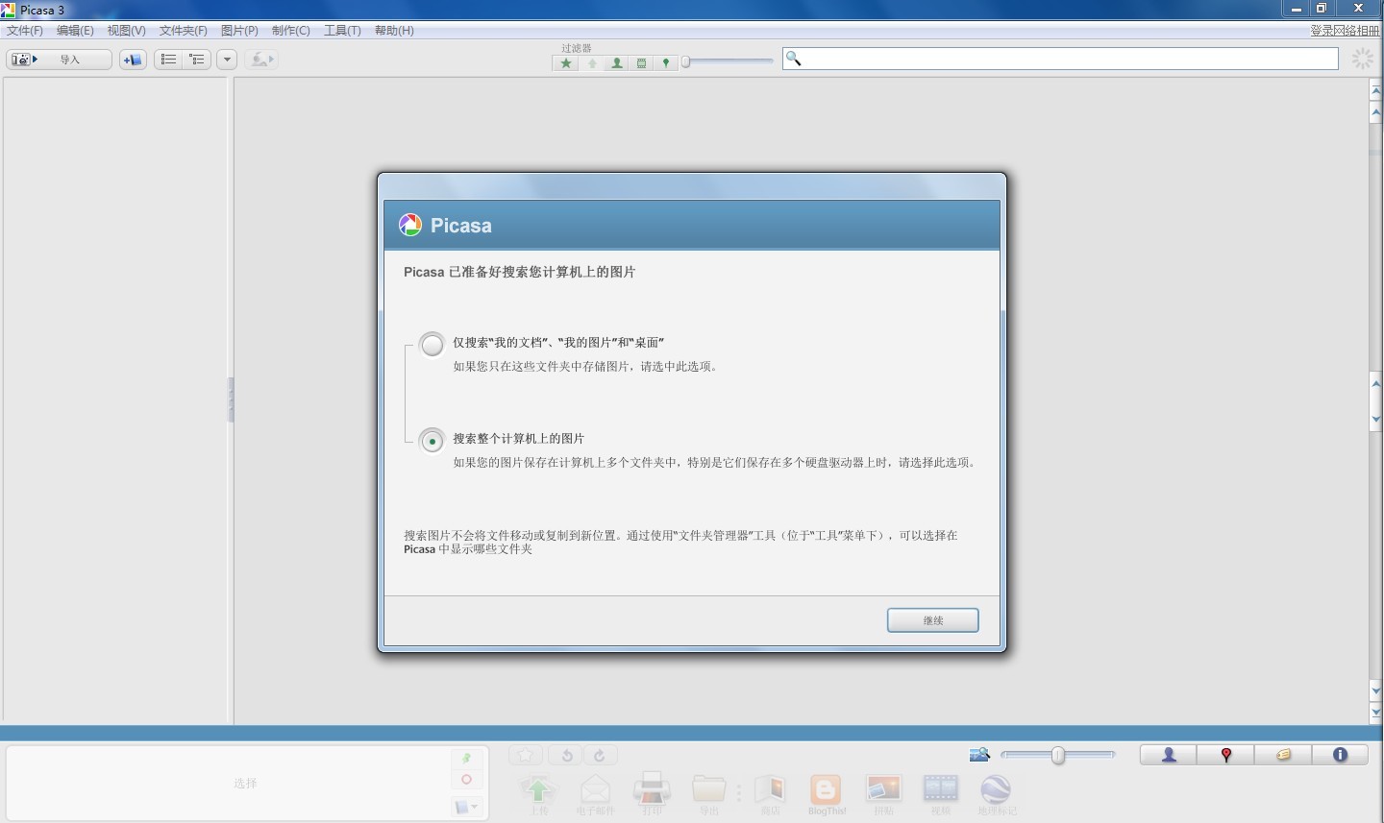The width and height of the screenshot is (1384, 823).
Task: Switch to tree folder view
Action: click(x=197, y=60)
